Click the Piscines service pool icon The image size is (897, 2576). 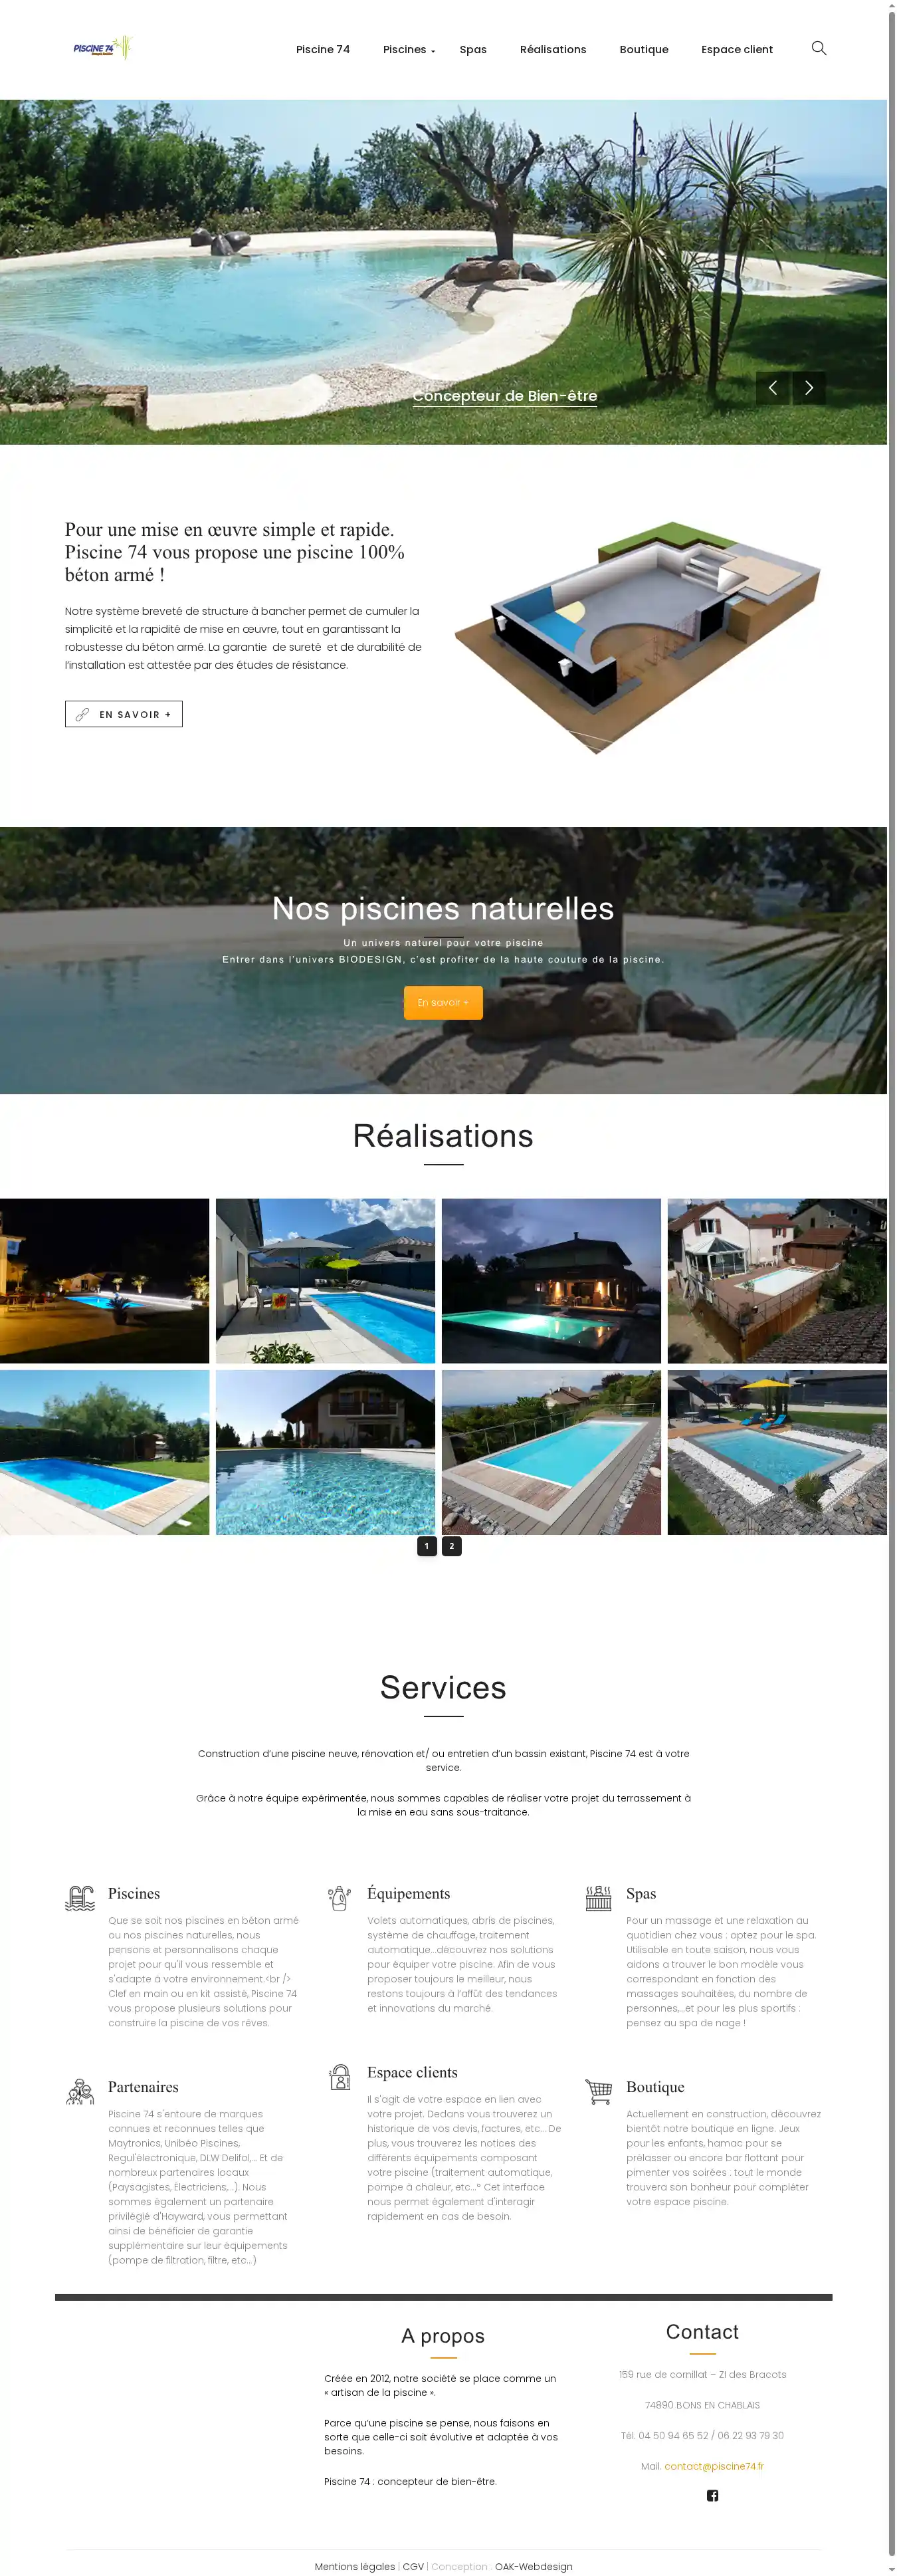(x=80, y=1897)
